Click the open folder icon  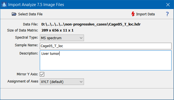[14, 14]
